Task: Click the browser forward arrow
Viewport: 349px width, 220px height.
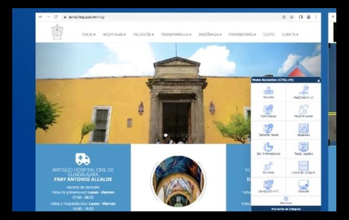Action: point(48,17)
